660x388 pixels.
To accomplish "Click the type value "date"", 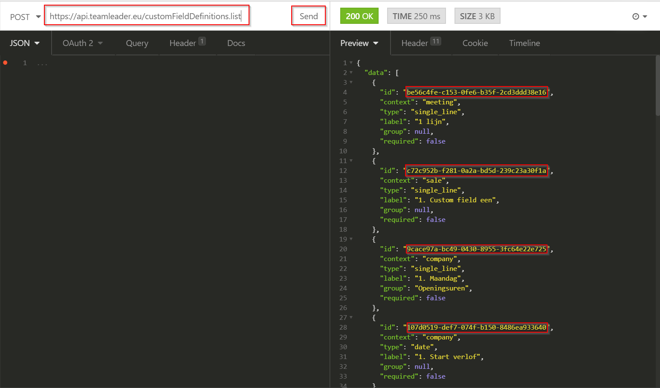I will [422, 347].
